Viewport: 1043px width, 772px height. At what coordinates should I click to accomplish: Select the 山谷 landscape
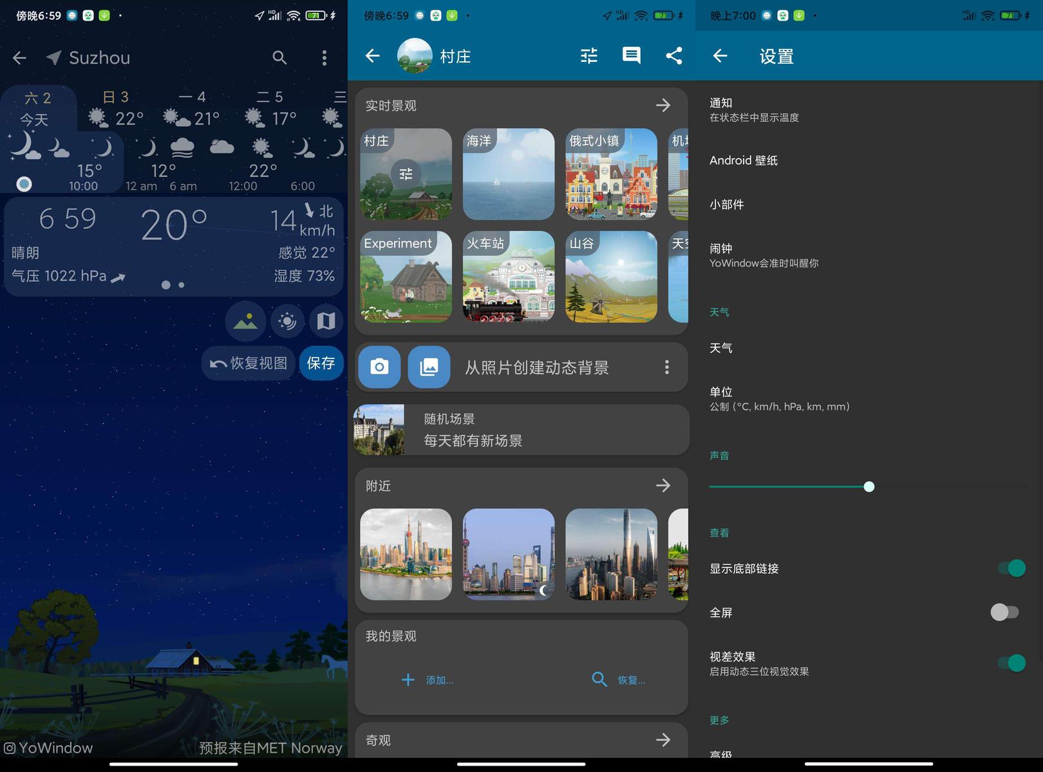tap(611, 277)
